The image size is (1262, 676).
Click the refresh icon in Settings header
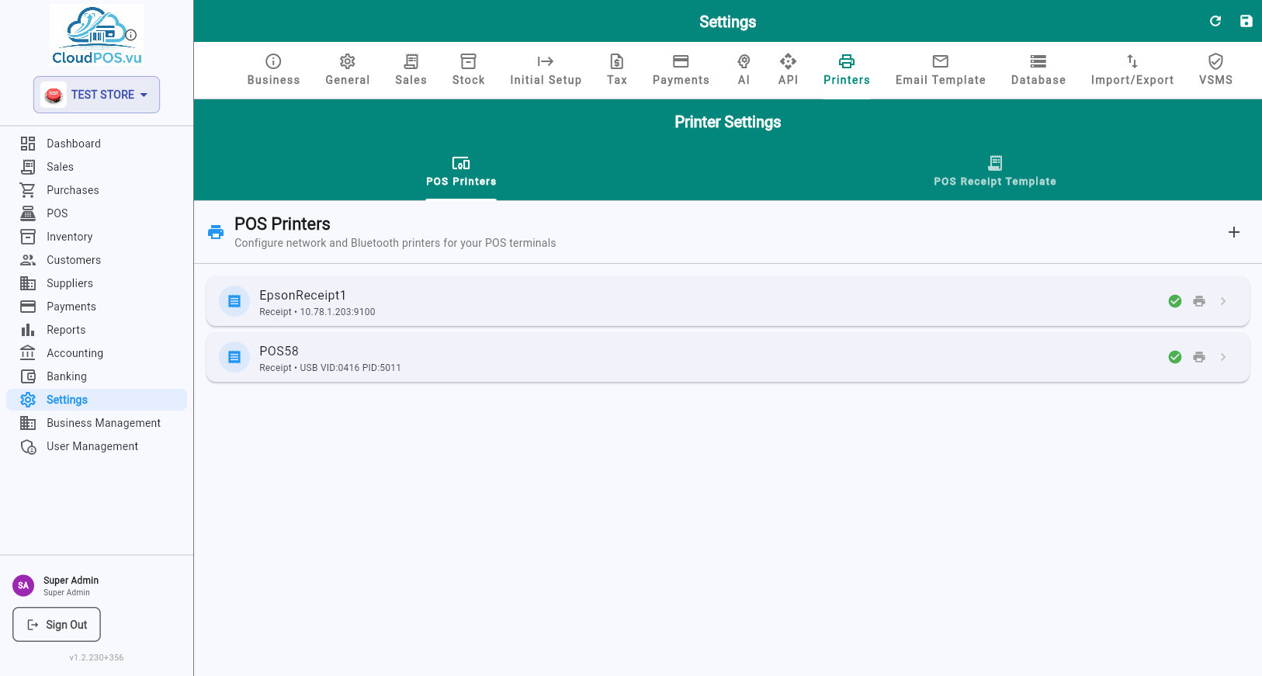click(1215, 21)
